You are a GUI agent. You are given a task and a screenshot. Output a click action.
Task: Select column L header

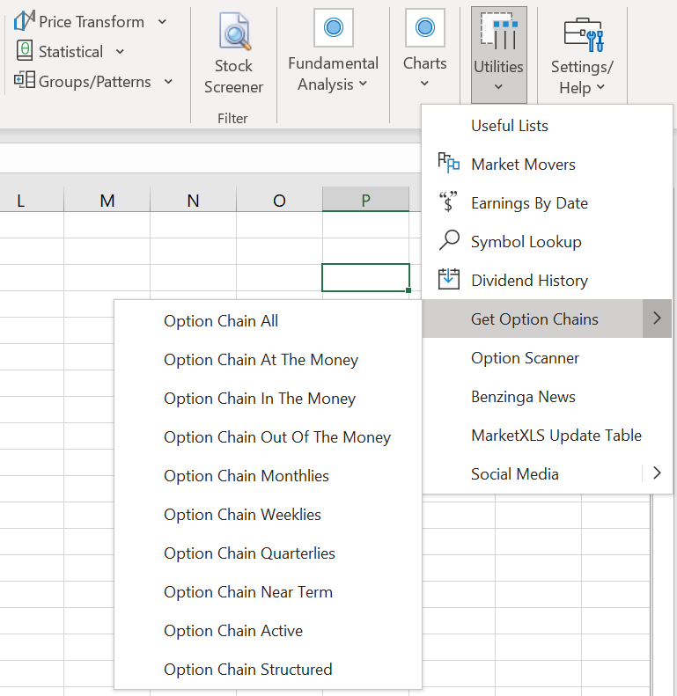pyautogui.click(x=32, y=201)
